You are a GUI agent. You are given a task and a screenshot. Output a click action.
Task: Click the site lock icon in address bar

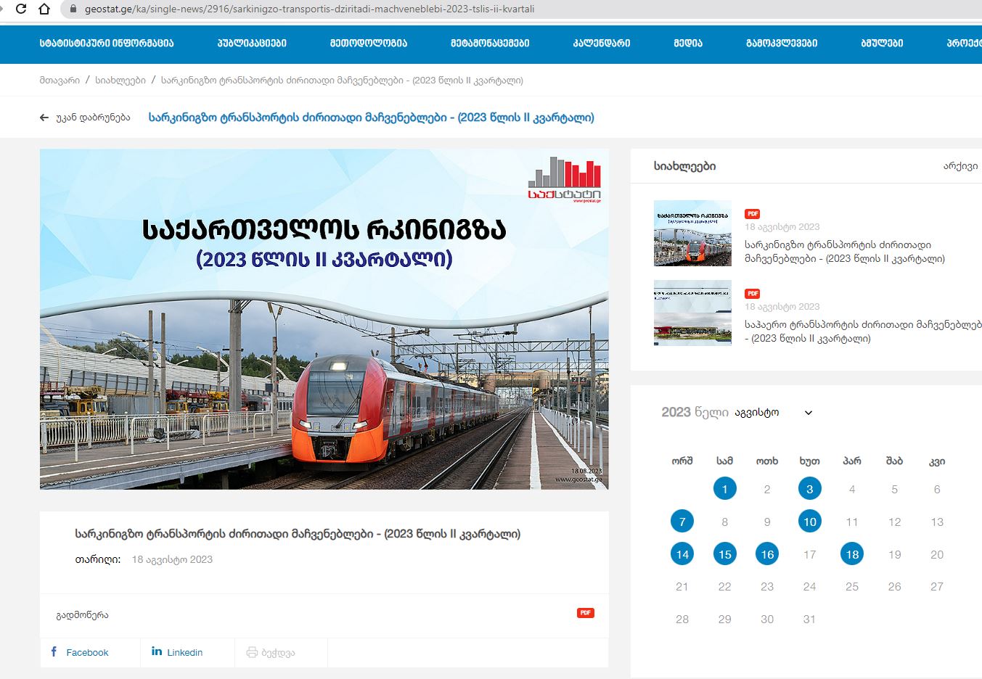[73, 9]
